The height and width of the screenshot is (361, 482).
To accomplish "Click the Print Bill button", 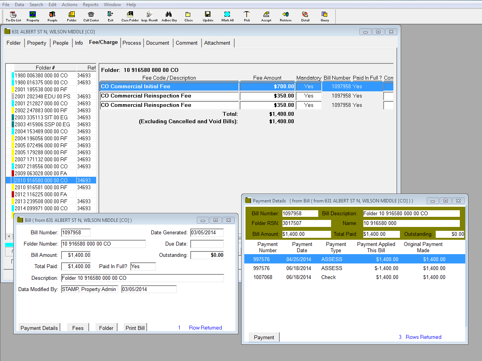I will [x=135, y=328].
